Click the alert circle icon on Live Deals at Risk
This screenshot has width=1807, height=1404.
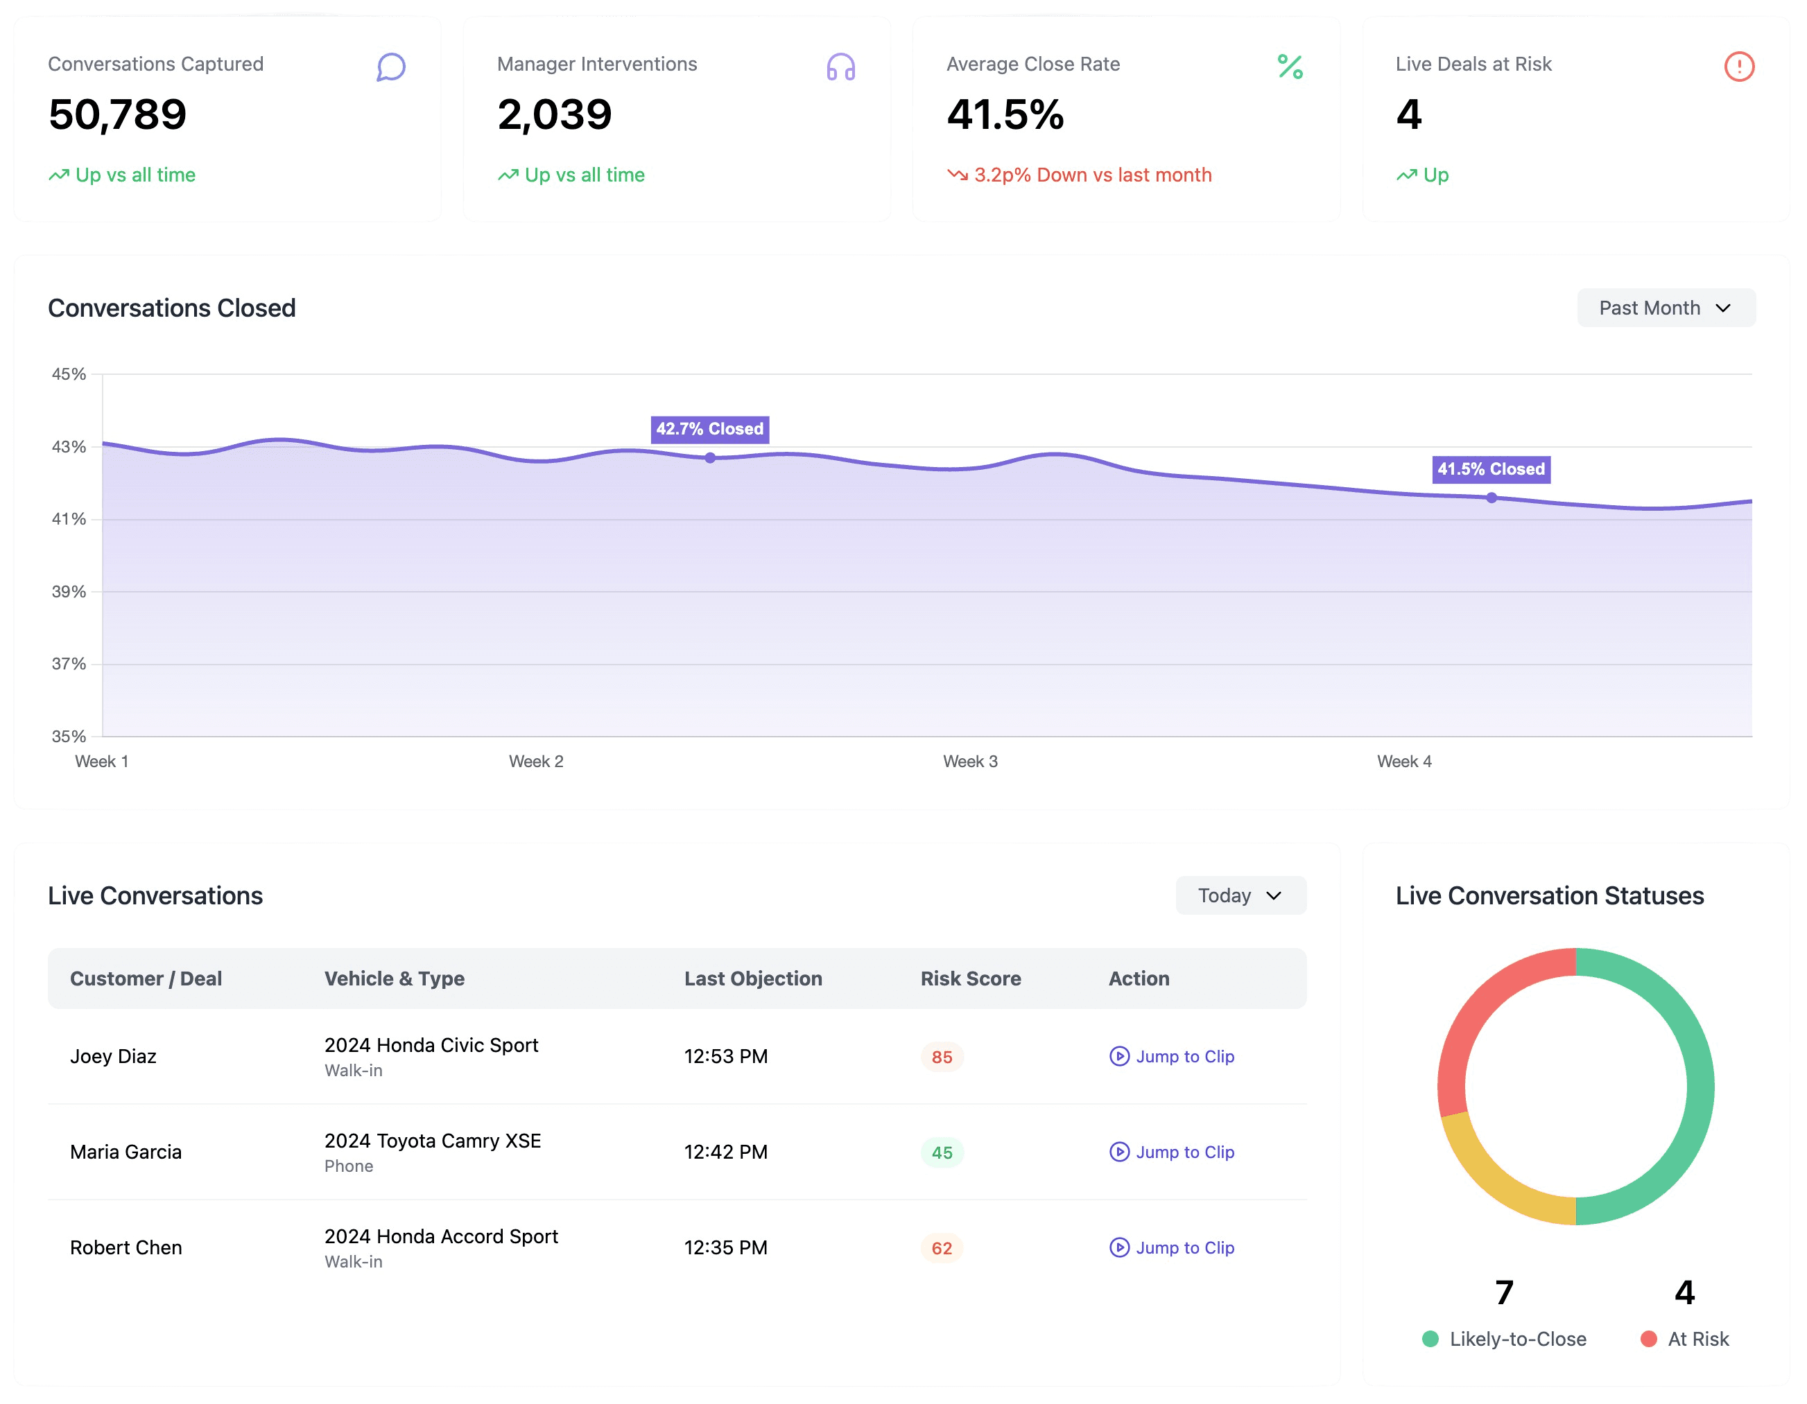pyautogui.click(x=1739, y=66)
